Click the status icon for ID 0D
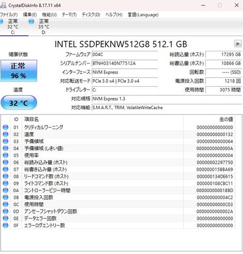Image resolution: width=243 pixels, height=254 pixels. tap(6, 211)
